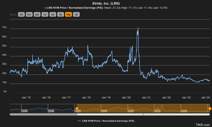
Task: Click the 2018 marker in navigator
Action: (x=131, y=111)
